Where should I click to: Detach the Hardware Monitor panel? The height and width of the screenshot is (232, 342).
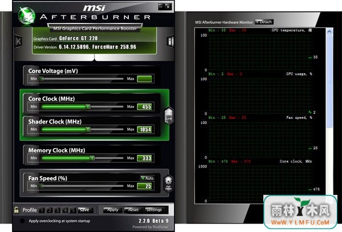pos(264,22)
